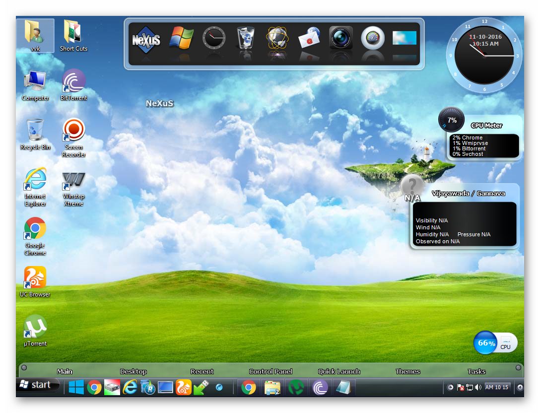The width and height of the screenshot is (540, 413).
Task: Click the monitor screen quick launch icon
Action: [x=166, y=387]
